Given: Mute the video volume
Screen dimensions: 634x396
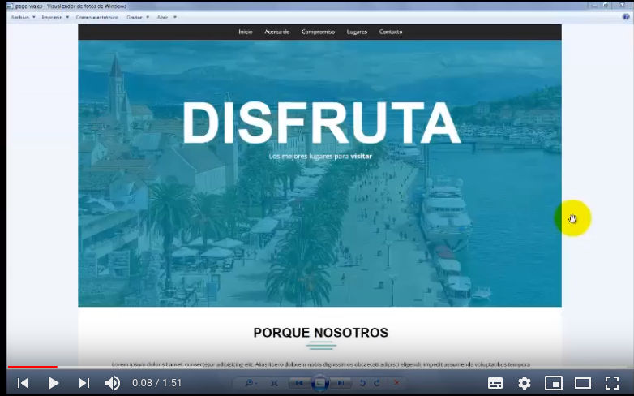Looking at the screenshot, I should [113, 383].
